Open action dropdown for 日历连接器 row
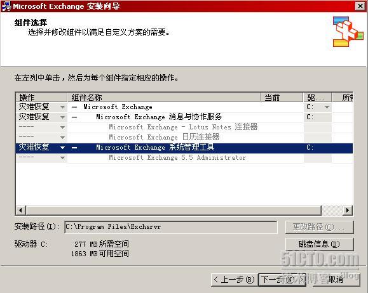This screenshot has height=293, width=368. tap(62, 137)
